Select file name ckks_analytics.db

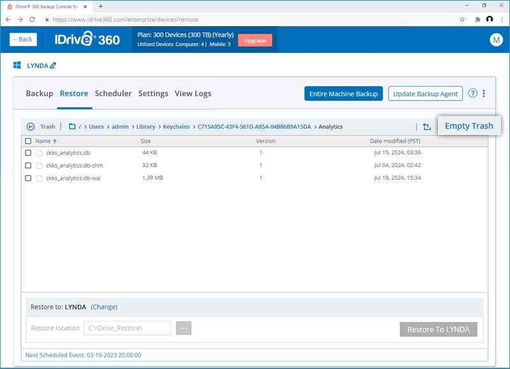68,153
